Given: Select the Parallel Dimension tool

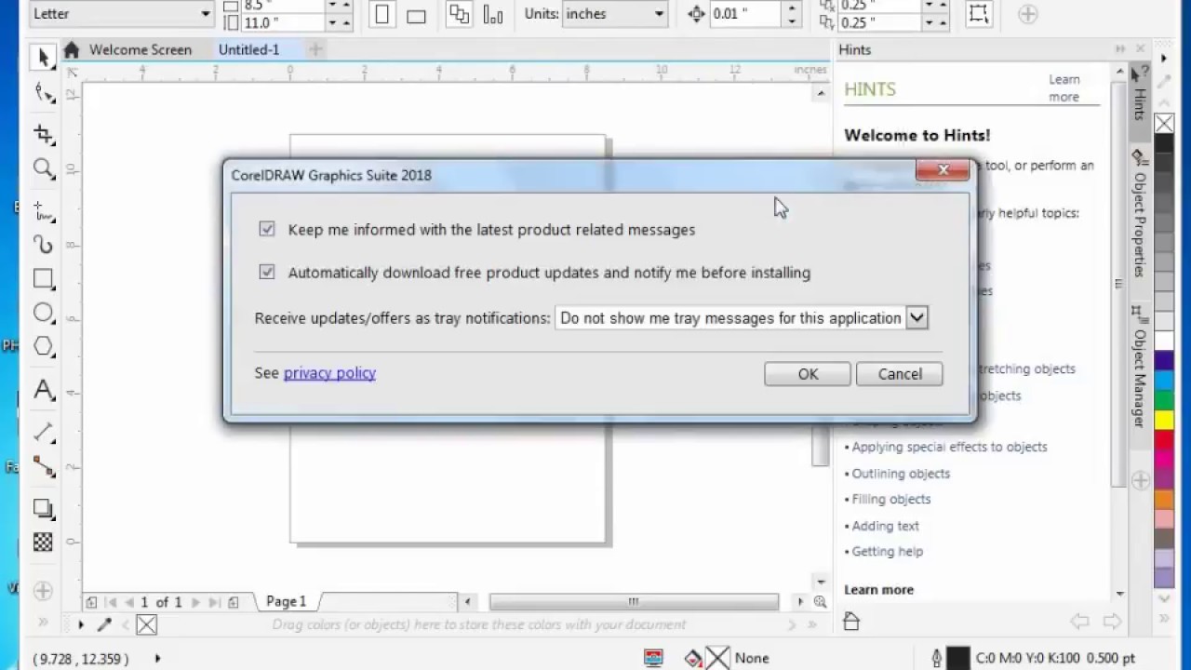Looking at the screenshot, I should coord(43,432).
